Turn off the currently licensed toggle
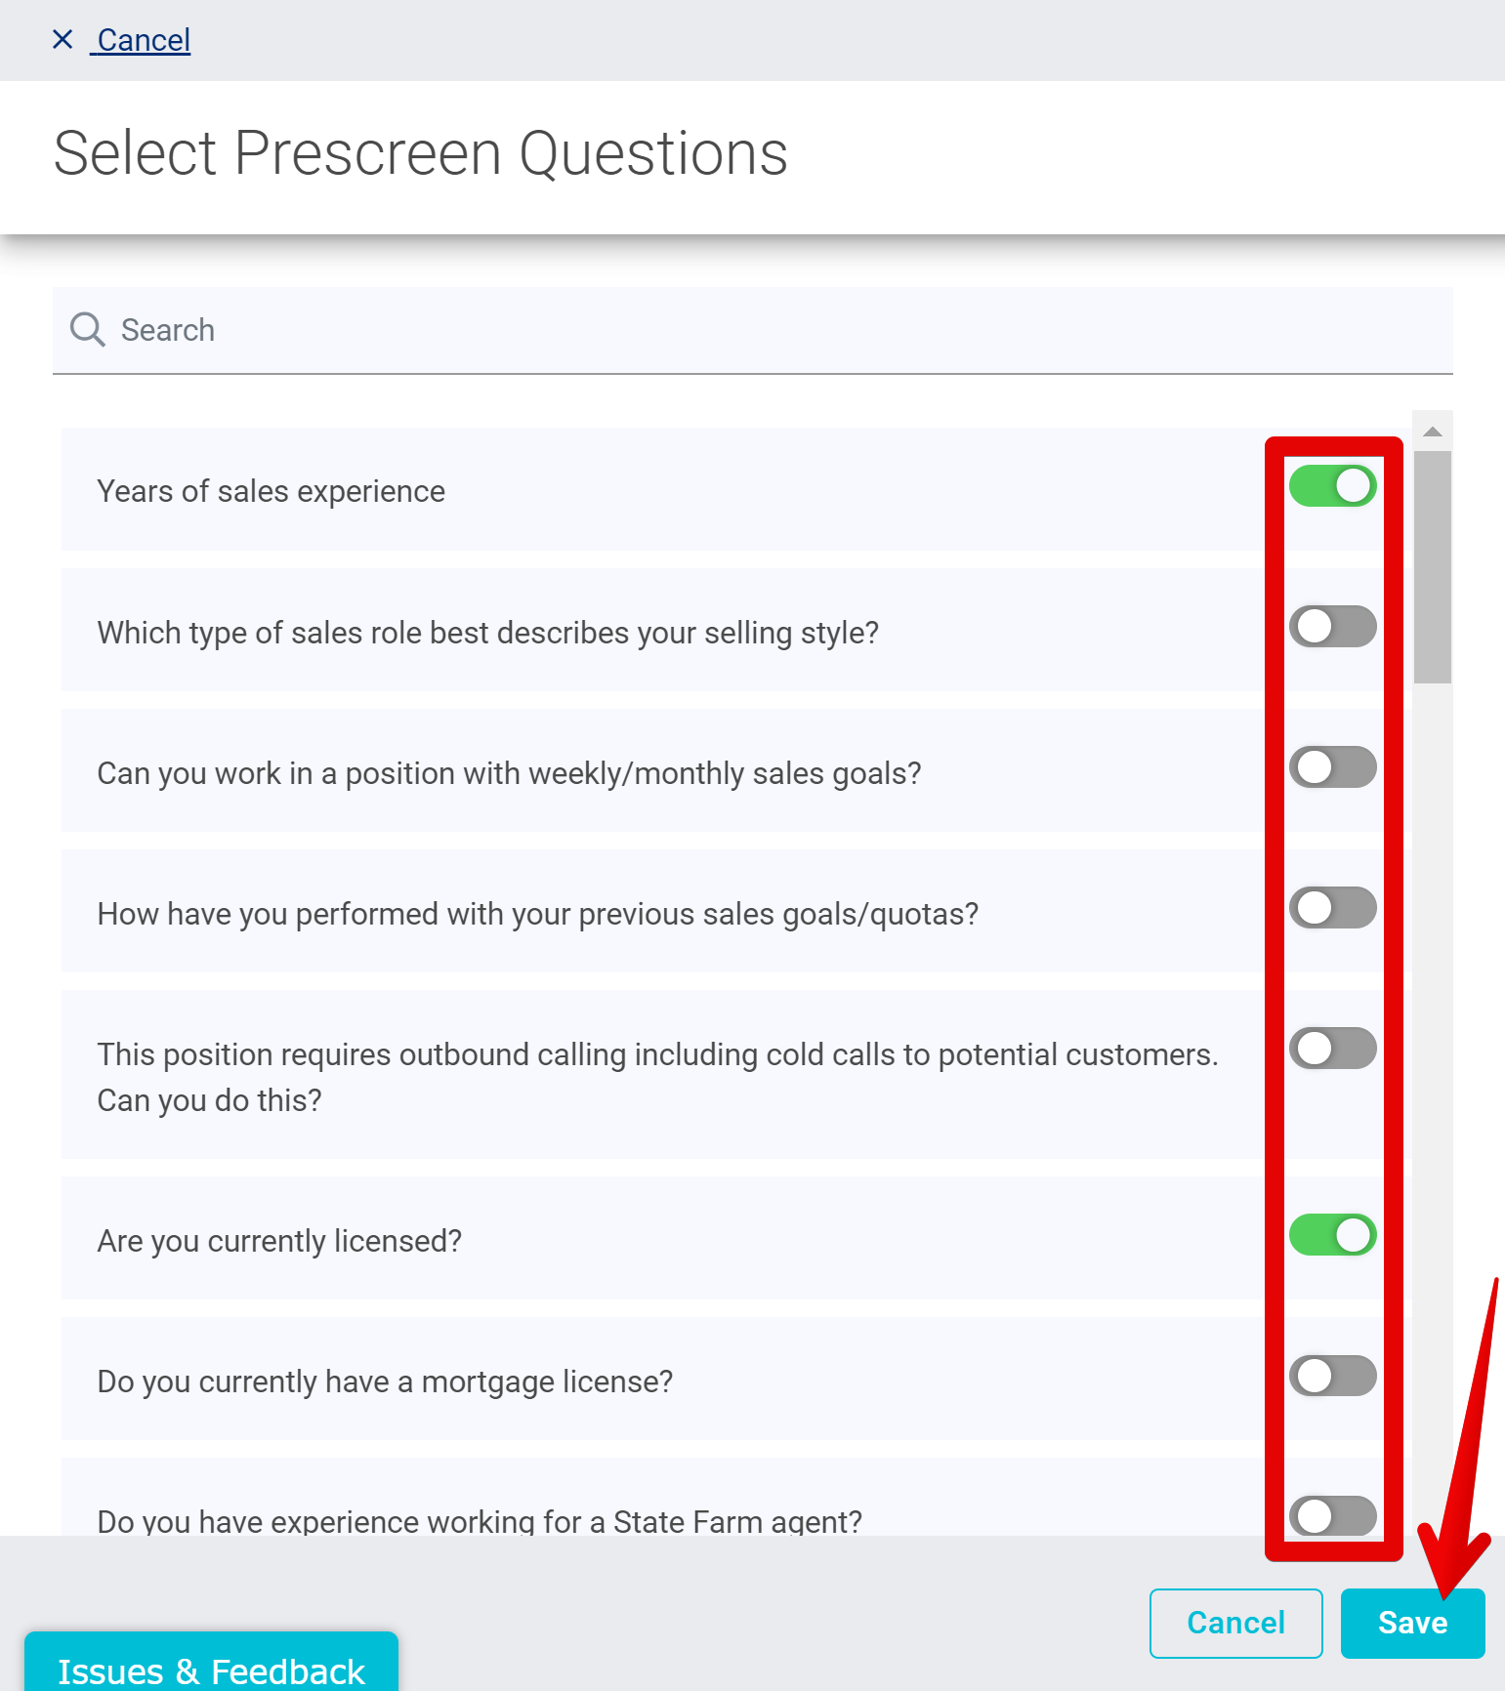This screenshot has height=1691, width=1505. 1332,1235
